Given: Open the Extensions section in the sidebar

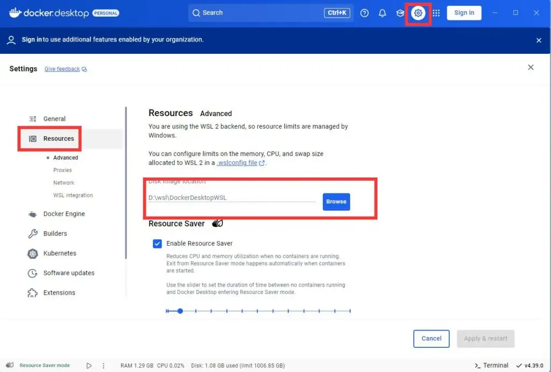Looking at the screenshot, I should pos(59,292).
